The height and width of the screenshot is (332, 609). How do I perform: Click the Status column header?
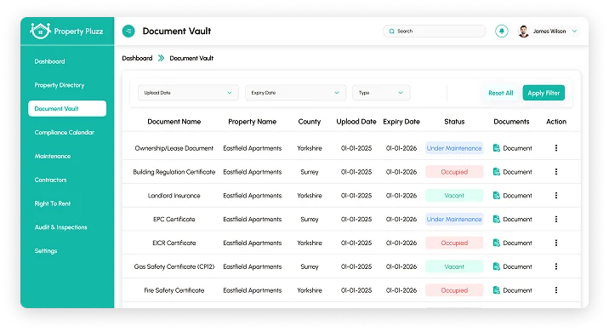pos(454,122)
